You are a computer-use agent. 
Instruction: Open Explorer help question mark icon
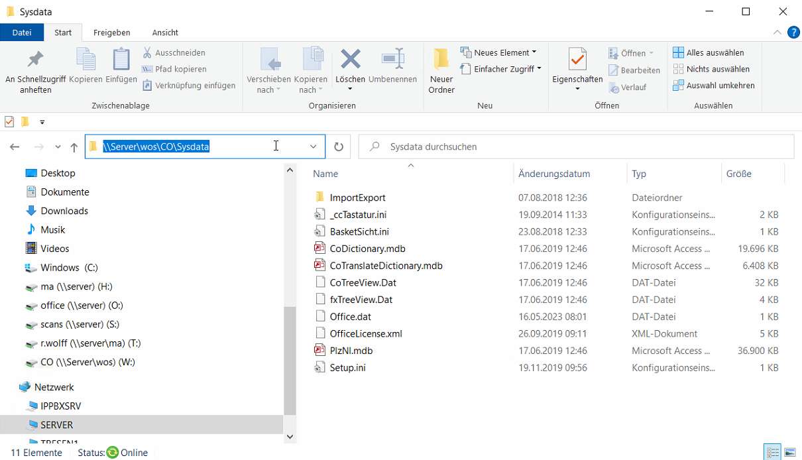pos(793,32)
